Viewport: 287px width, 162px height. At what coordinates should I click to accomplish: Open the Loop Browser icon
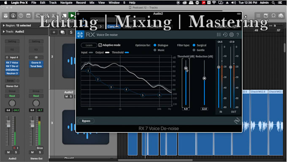[x=273, y=16]
